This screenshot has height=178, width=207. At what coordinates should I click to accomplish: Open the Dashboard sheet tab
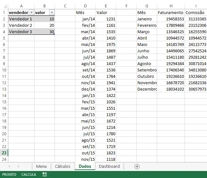coord(109,167)
